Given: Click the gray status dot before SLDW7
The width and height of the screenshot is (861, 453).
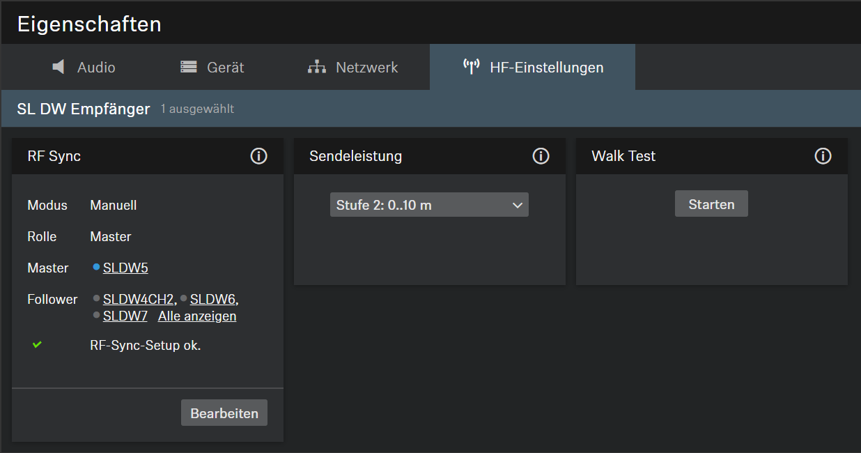Looking at the screenshot, I should click(96, 315).
